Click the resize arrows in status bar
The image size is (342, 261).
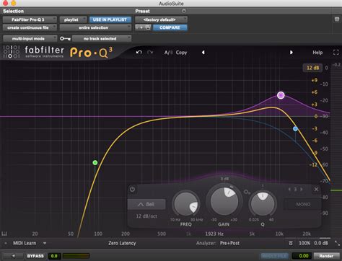[x=337, y=243]
